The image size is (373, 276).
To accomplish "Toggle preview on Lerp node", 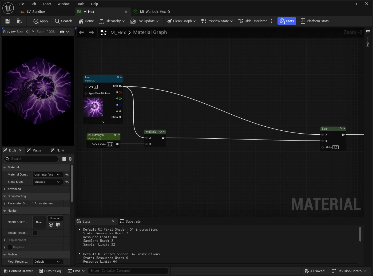I will click(340, 129).
